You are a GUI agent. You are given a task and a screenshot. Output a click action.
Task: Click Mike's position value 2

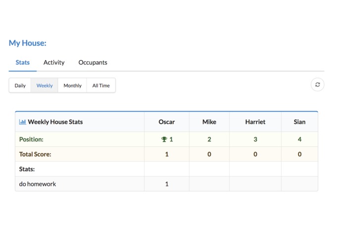coord(209,139)
